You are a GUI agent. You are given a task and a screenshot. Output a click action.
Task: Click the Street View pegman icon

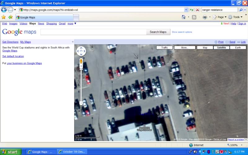[81, 61]
